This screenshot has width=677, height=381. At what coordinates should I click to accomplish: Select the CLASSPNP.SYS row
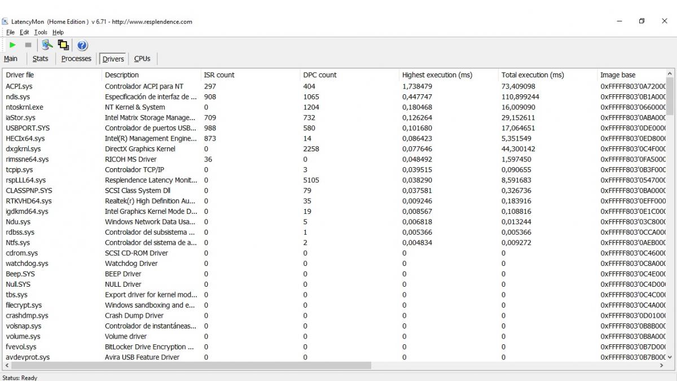335,190
